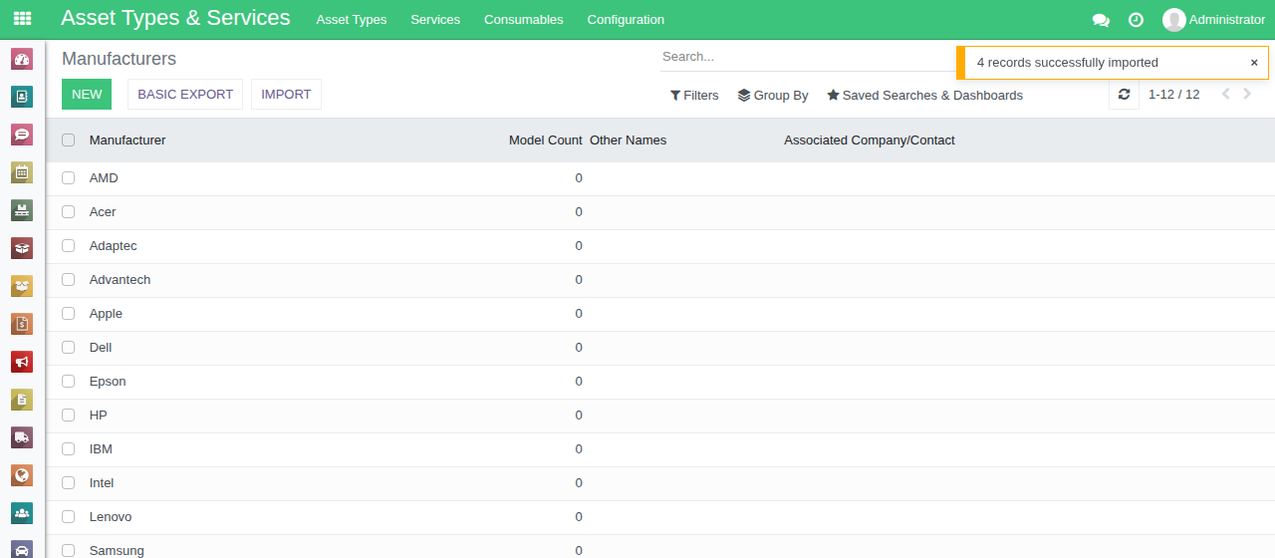Image resolution: width=1275 pixels, height=558 pixels.
Task: Open the purple delivery truck sidebar icon
Action: 22,437
